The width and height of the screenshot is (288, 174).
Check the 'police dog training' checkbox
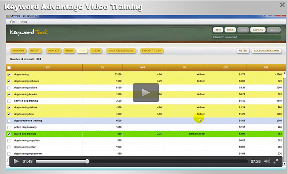(x=9, y=128)
